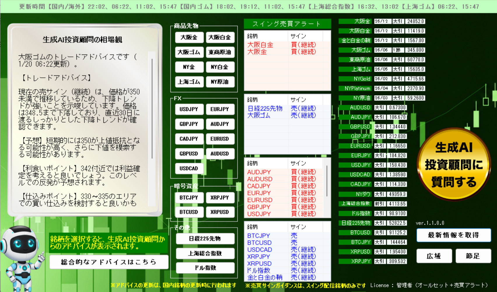The width and height of the screenshot is (497, 292).
Task: Select the 大阪金 commodity button
Action: 189,37
